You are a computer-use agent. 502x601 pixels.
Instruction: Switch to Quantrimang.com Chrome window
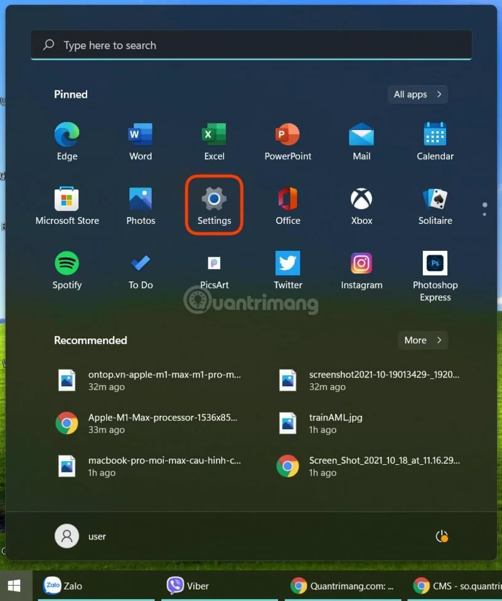[x=342, y=586]
